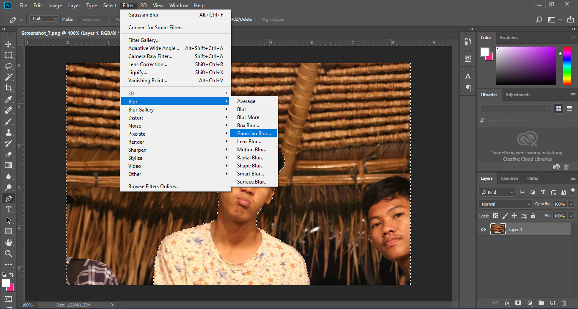Image resolution: width=578 pixels, height=309 pixels.
Task: Enable the Align Edges checkbox
Action: point(257,19)
